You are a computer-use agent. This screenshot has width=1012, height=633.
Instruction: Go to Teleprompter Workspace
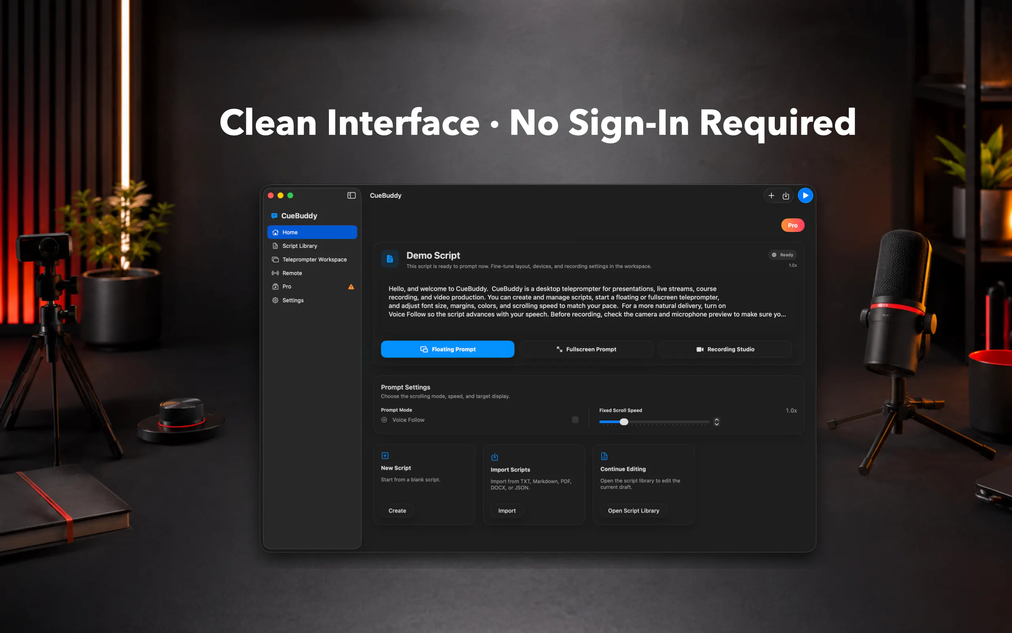tap(312, 260)
